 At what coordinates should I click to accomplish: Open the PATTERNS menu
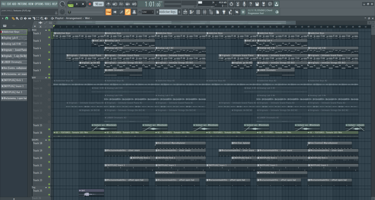(22, 4)
